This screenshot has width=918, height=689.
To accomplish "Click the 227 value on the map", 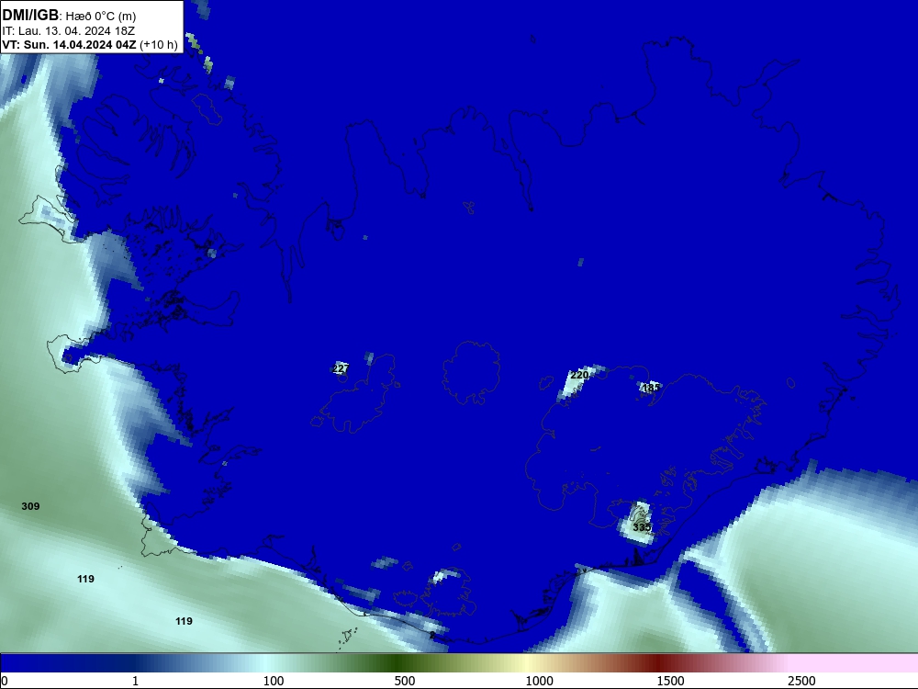I will (341, 368).
